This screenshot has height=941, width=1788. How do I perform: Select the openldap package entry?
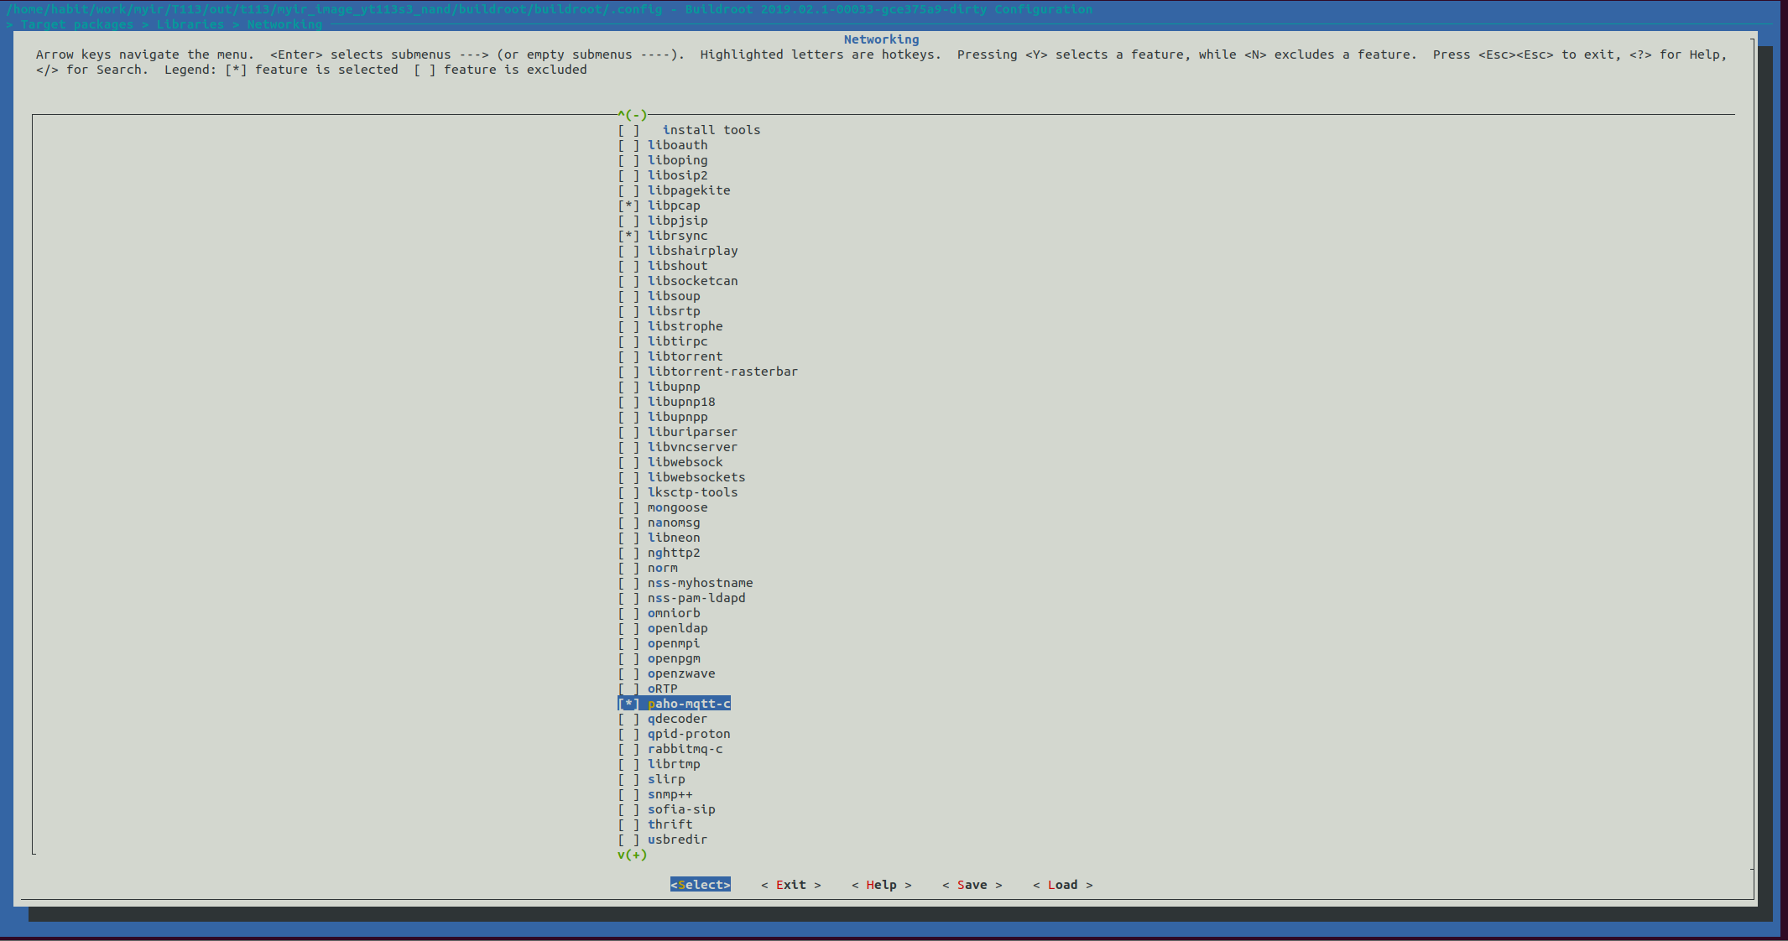pos(677,628)
